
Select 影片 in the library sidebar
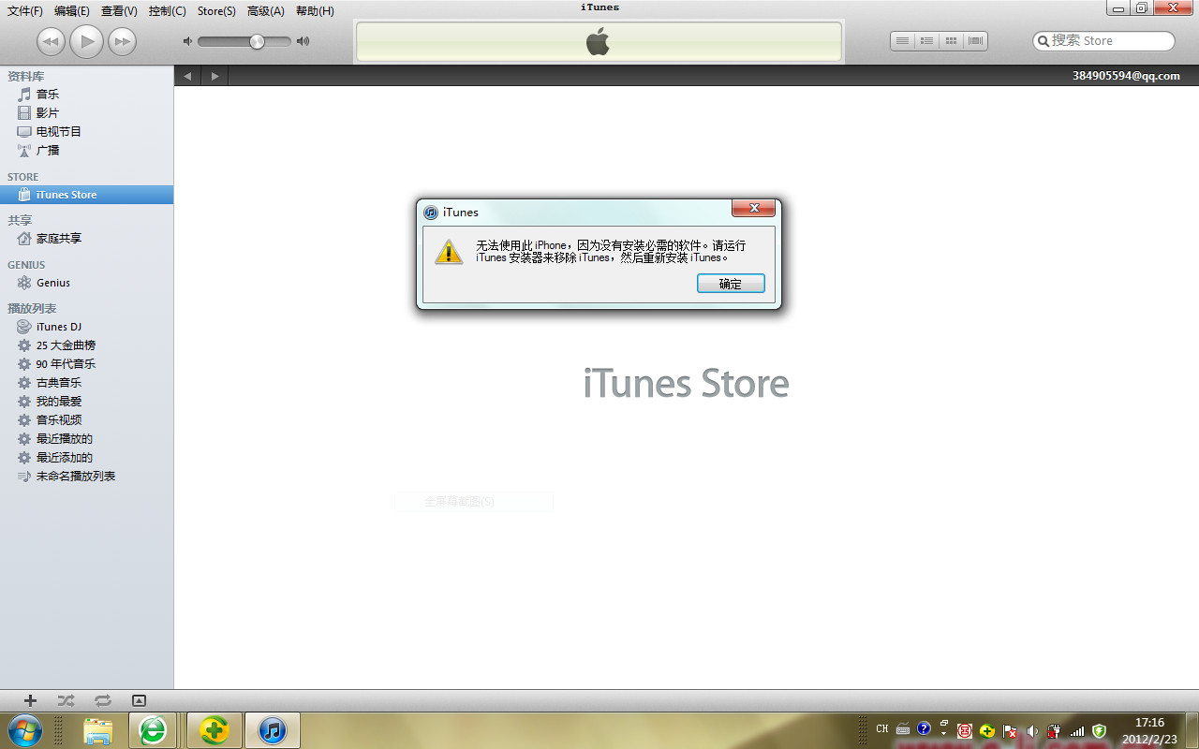86,112
